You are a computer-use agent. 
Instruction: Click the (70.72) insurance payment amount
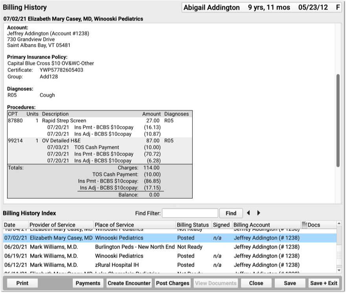(152, 154)
